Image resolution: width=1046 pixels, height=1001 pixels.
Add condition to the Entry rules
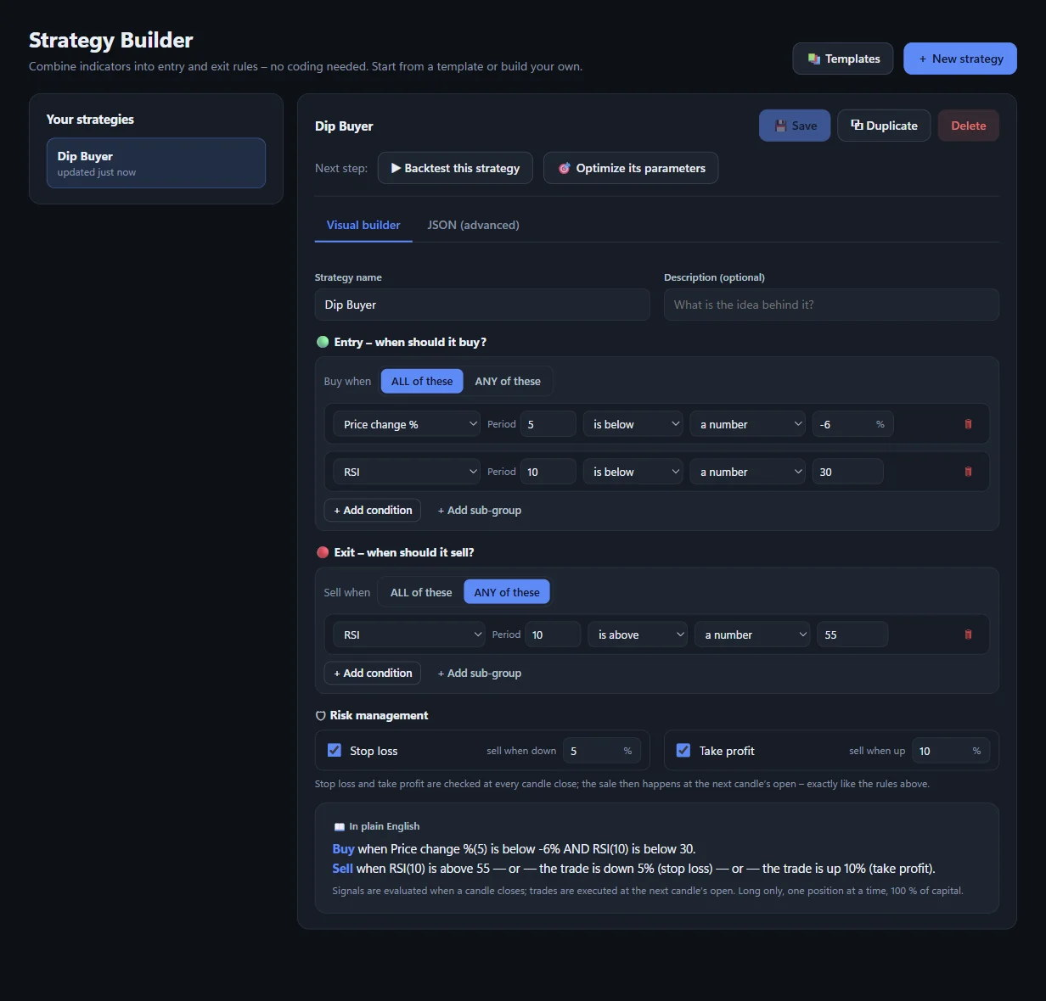click(x=373, y=510)
